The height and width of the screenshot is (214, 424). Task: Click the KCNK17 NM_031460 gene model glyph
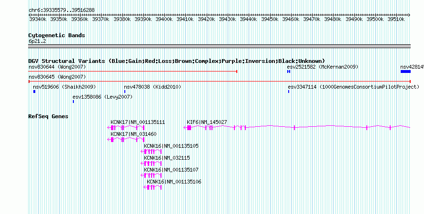pyautogui.click(x=126, y=140)
